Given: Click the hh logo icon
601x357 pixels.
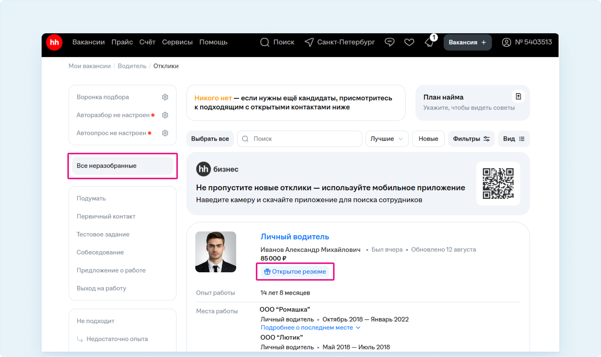Looking at the screenshot, I should pos(54,42).
